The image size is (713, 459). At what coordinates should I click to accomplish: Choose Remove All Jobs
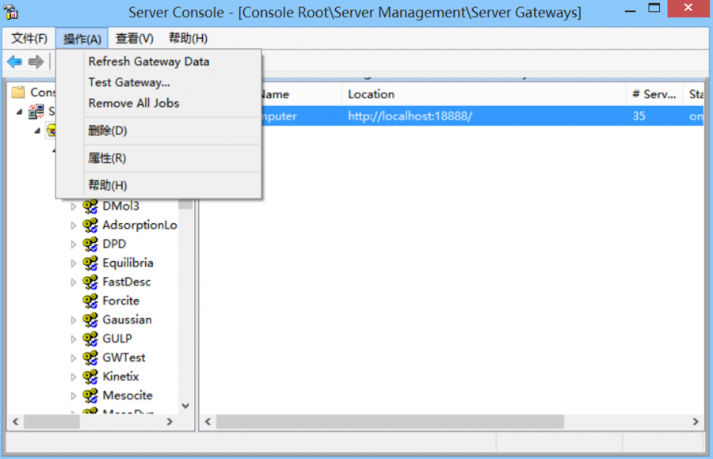[158, 103]
